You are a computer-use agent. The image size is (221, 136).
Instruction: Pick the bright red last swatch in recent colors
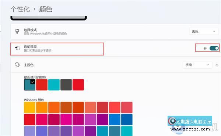pyautogui.click(x=78, y=85)
